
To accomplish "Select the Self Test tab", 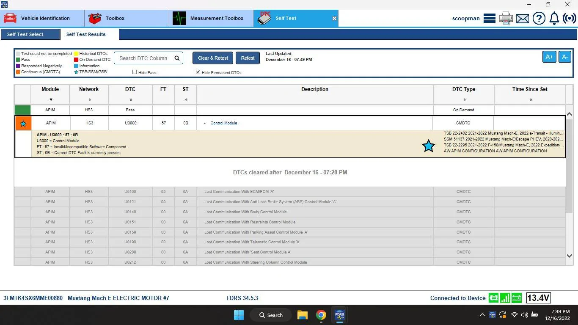I will point(296,18).
